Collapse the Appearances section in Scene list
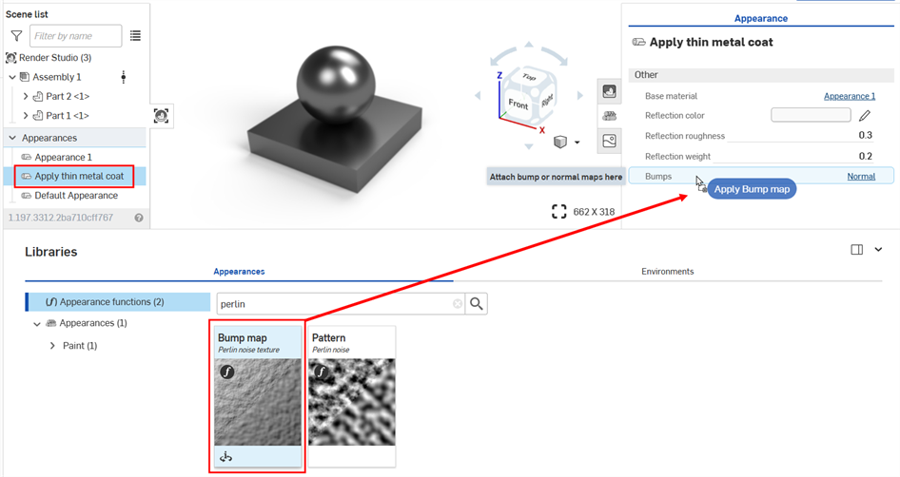This screenshot has height=477, width=900. pyautogui.click(x=12, y=138)
